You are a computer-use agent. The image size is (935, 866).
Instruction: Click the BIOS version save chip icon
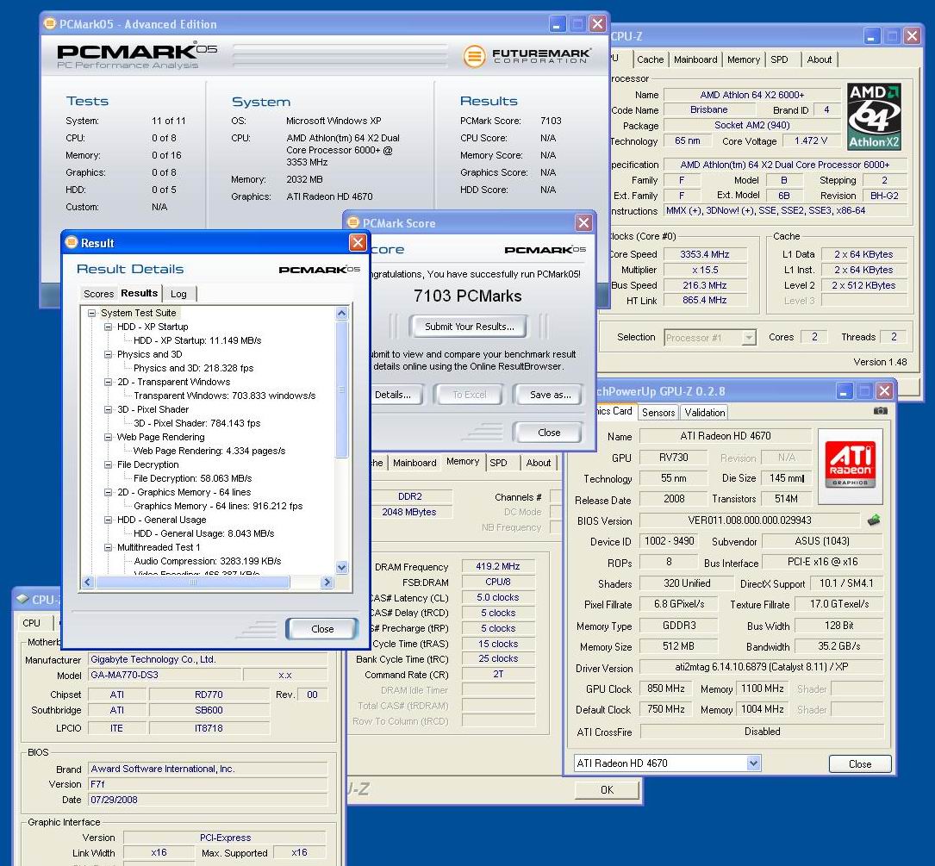(874, 520)
